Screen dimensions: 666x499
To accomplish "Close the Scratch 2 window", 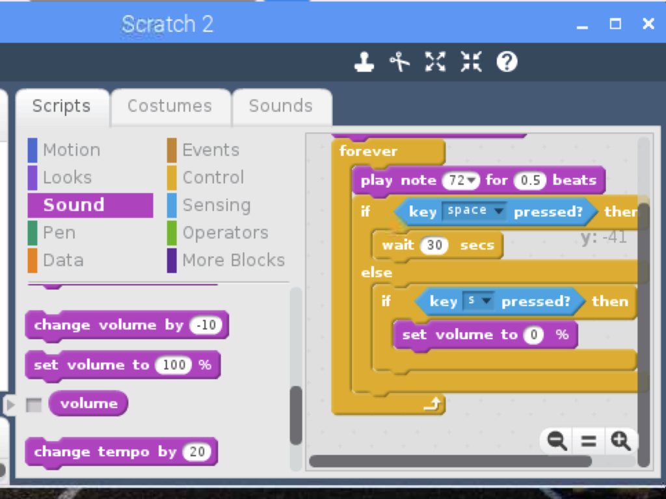I will [648, 24].
